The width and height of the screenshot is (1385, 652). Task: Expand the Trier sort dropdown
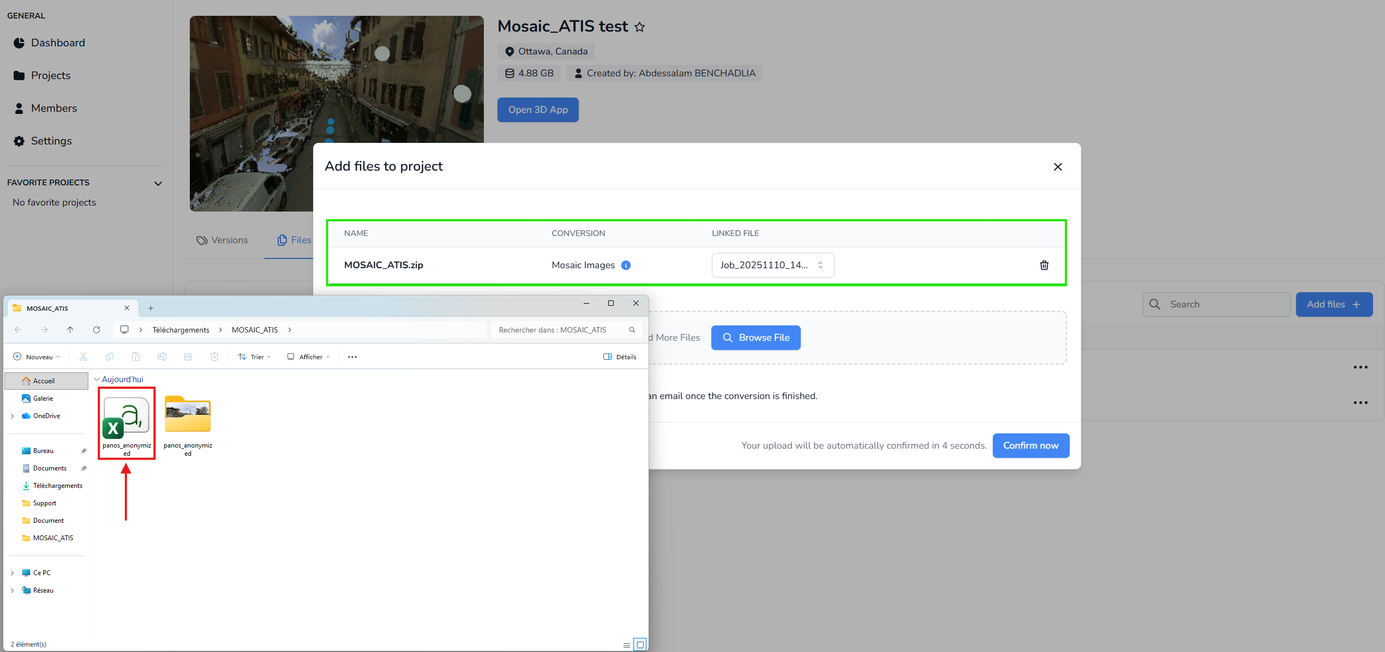pyautogui.click(x=254, y=357)
